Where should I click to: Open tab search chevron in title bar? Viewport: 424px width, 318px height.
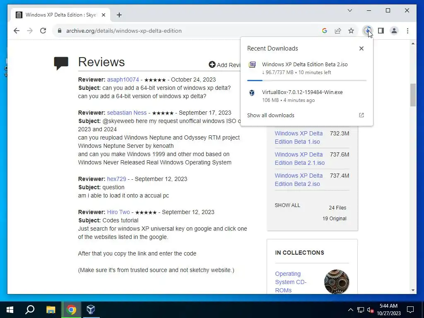(x=349, y=10)
